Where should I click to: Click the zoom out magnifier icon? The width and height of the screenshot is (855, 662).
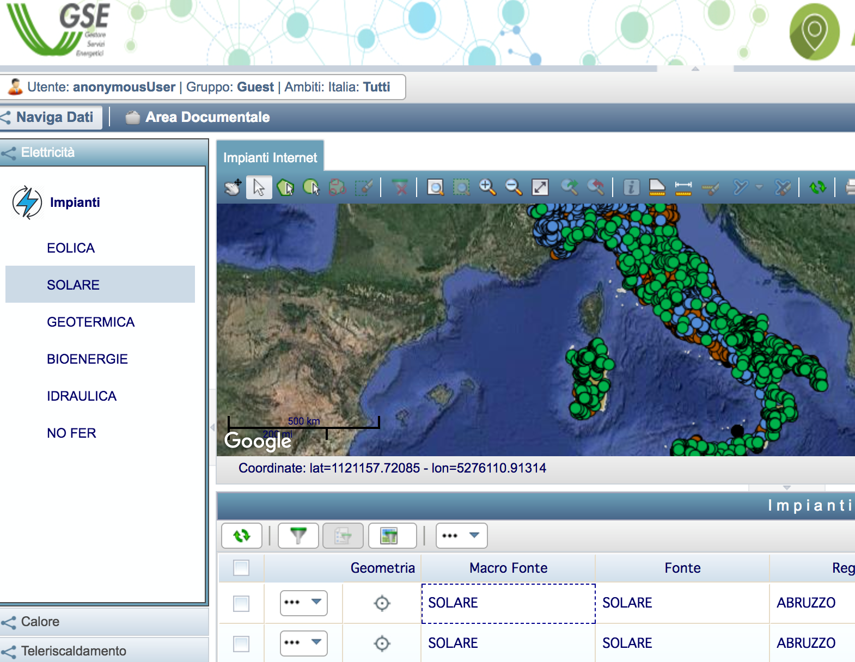[x=513, y=187]
